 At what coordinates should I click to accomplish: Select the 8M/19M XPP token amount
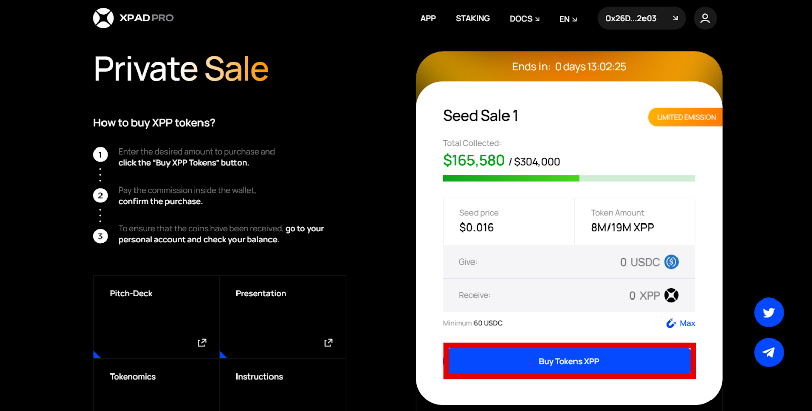click(x=622, y=228)
